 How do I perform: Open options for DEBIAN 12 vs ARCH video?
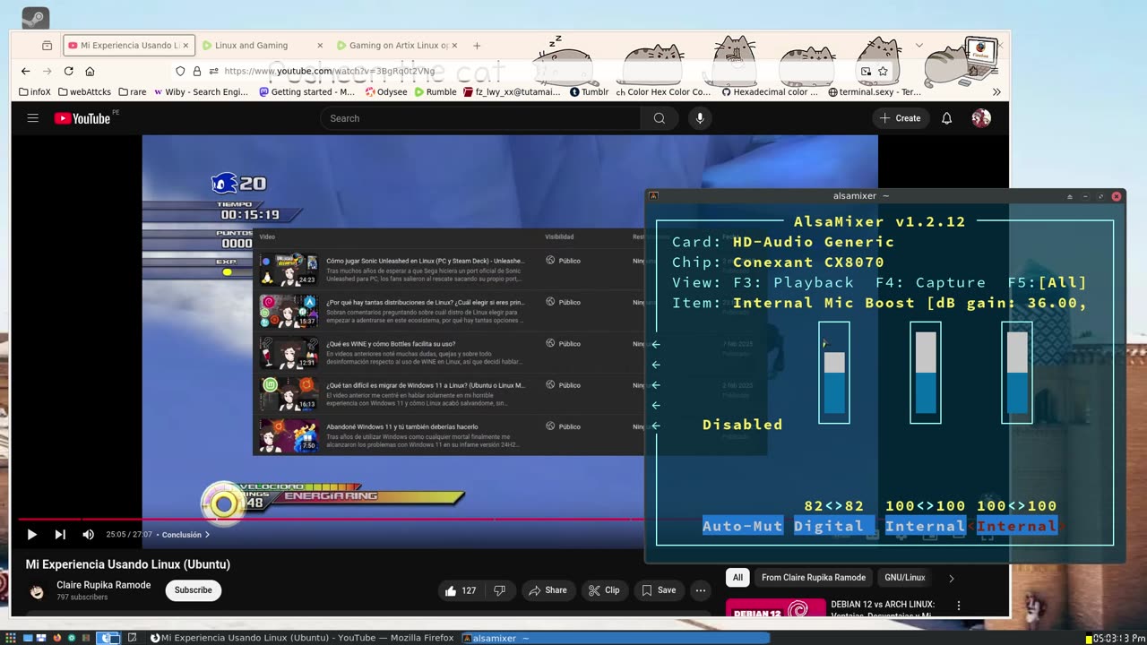point(959,606)
